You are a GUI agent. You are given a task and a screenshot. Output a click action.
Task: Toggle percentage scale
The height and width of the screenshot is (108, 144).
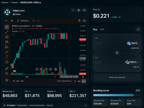pos(75,81)
